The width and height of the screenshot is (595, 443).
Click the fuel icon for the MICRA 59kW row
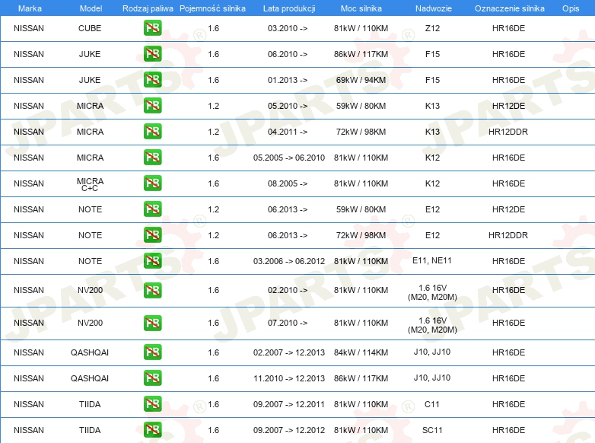(x=152, y=106)
